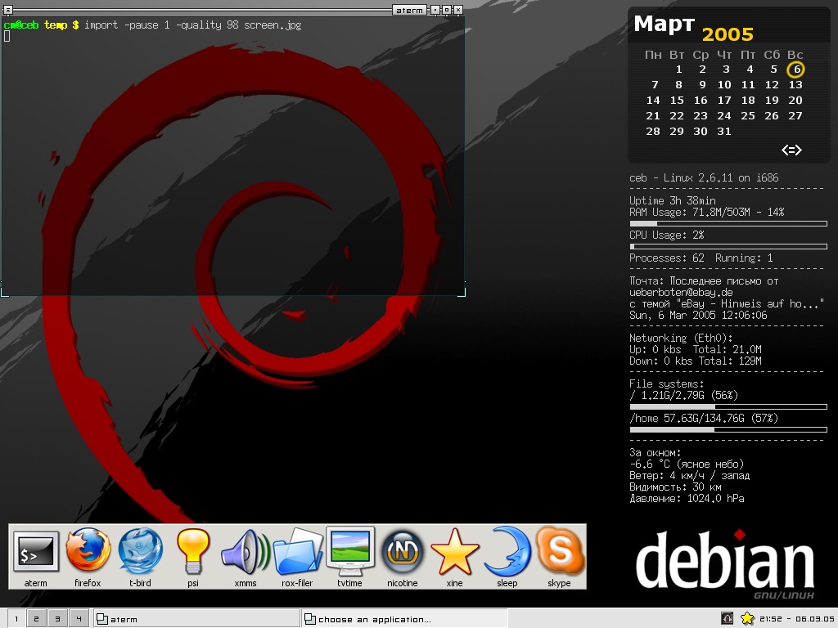
Task: Minimize the aterm terminal window
Action: click(x=435, y=10)
